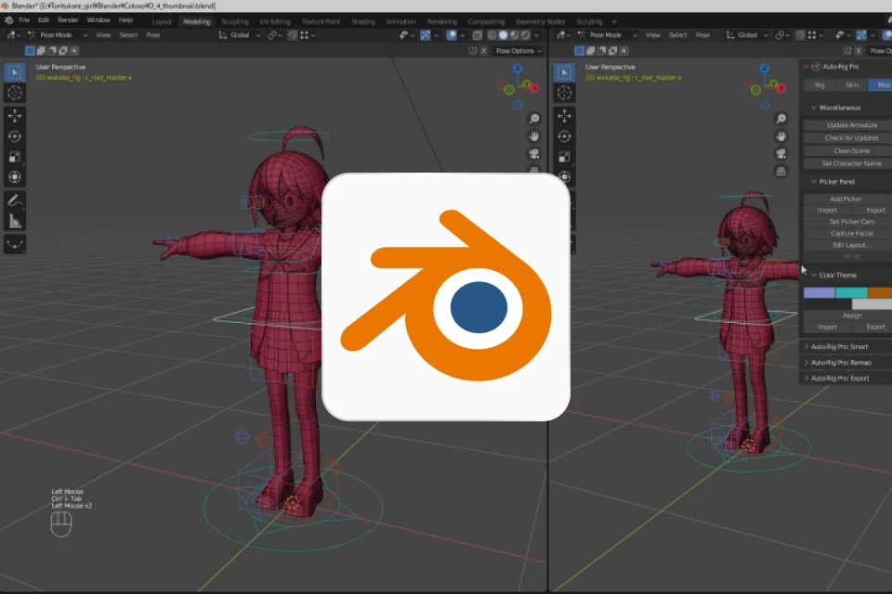Open the Rig tab in Auto-Rig Pro
Viewport: 892px width, 594px height.
(820, 85)
